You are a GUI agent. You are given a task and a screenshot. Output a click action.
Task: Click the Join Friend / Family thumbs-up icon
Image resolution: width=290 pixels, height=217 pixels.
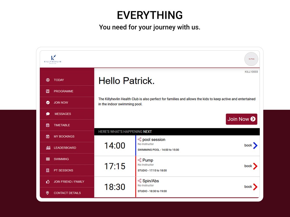[x=48, y=182]
